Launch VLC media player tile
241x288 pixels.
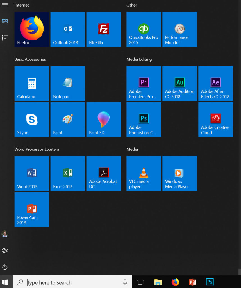coord(144,174)
